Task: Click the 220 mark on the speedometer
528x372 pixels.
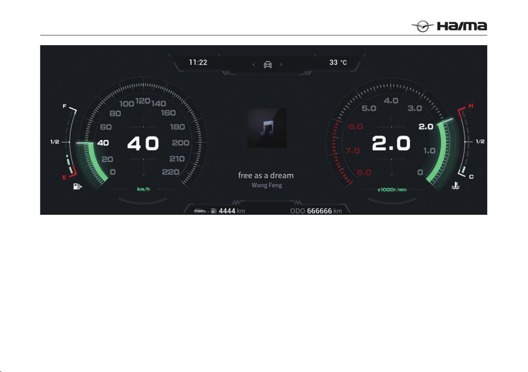Action: (x=171, y=172)
